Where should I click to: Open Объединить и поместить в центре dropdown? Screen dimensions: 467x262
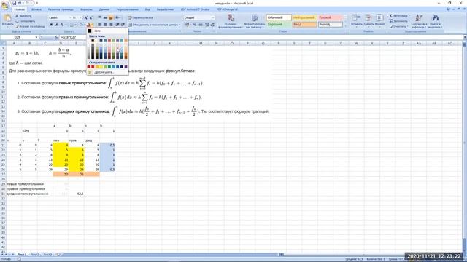point(180,25)
